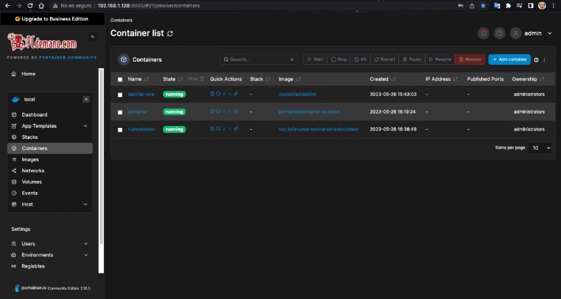The image size is (561, 299).
Task: Open the zerotier-one container link
Action: tap(141, 94)
